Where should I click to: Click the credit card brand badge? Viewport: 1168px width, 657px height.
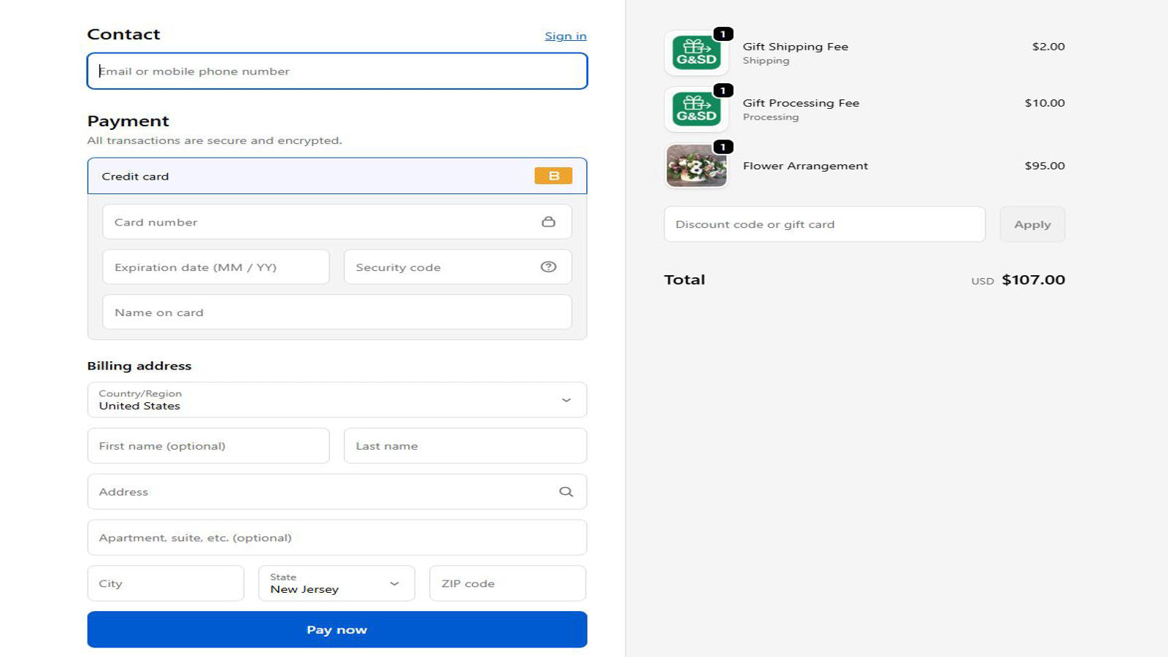point(553,176)
